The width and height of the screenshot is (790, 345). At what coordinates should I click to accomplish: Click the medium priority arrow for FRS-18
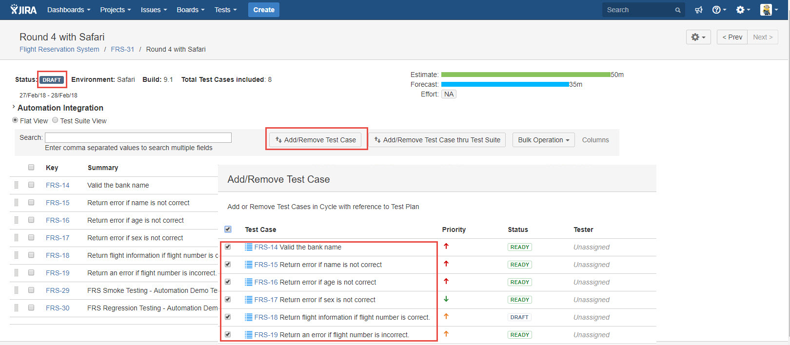click(x=446, y=317)
